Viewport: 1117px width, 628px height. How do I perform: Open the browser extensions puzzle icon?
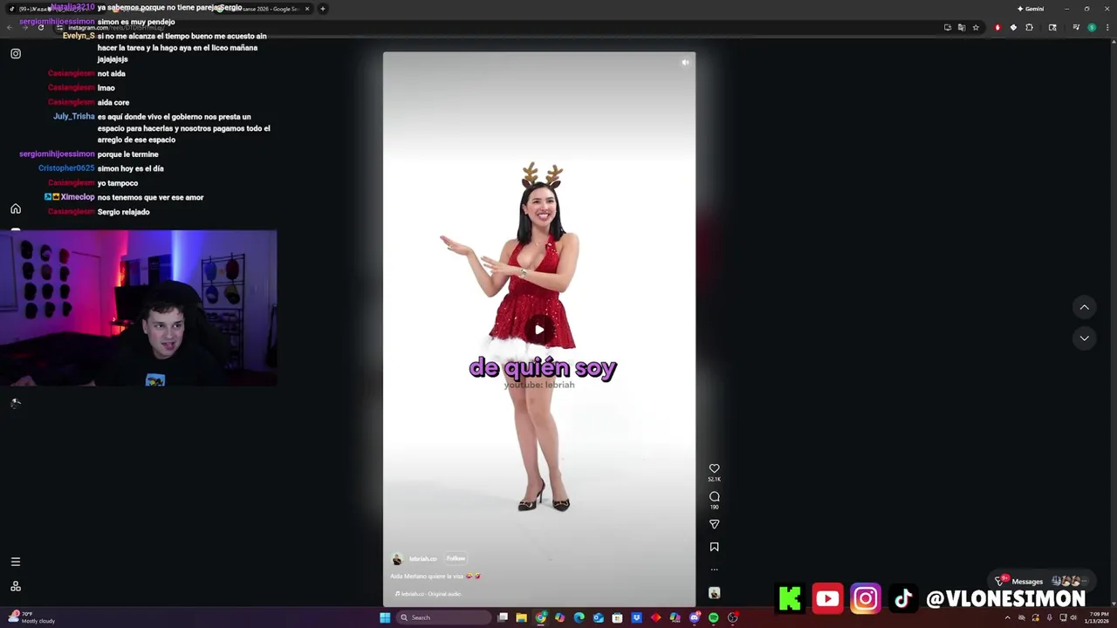1029,28
